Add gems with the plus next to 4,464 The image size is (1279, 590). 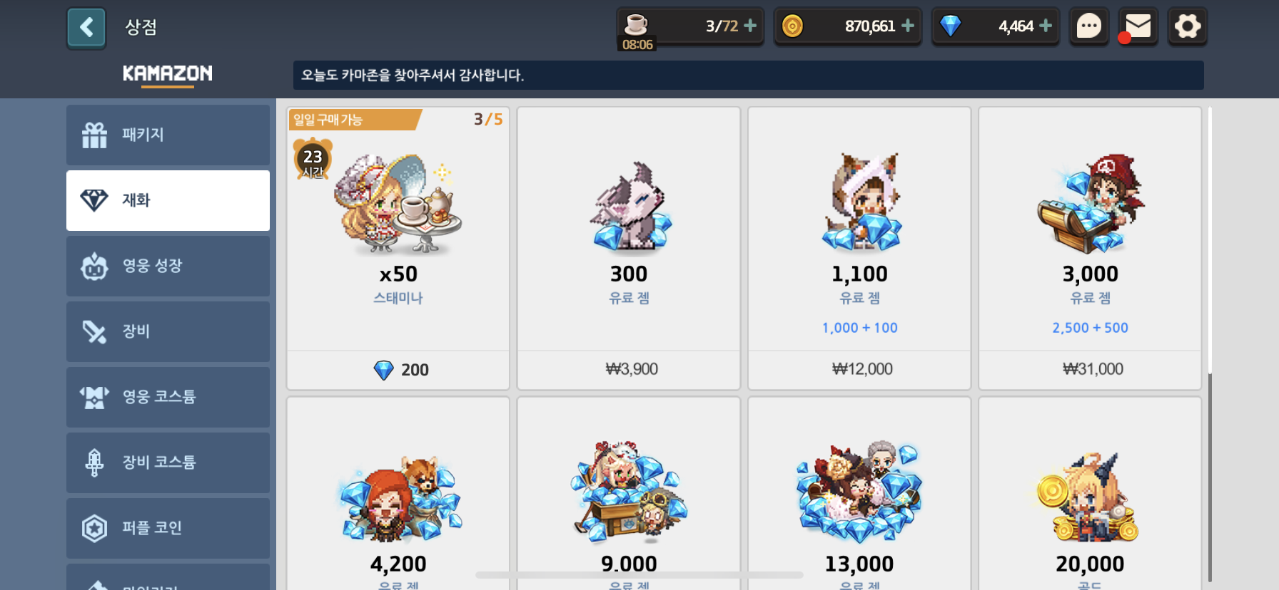coord(1046,26)
